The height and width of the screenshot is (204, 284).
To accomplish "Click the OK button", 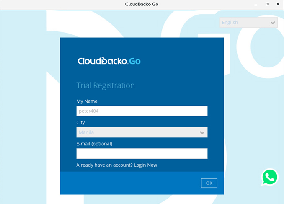I will tap(209, 183).
